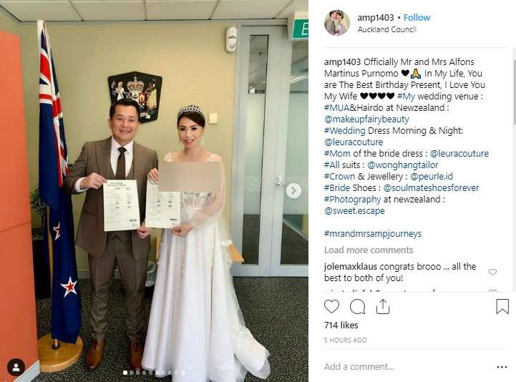
Task: Open the #mrandmrsampjourneys hashtag
Action: point(373,234)
